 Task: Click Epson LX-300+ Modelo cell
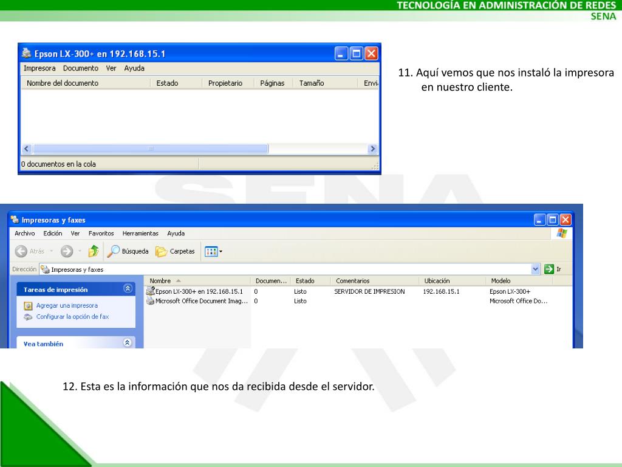click(510, 291)
